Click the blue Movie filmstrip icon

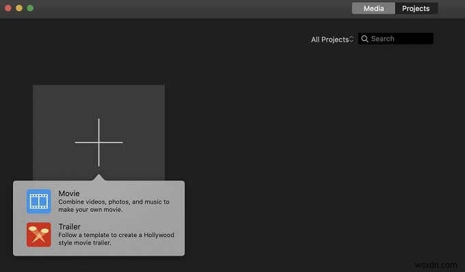39,201
